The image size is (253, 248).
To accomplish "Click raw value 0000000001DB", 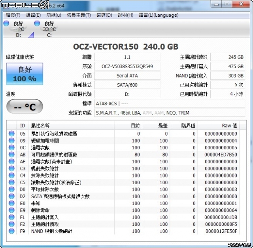I will point(221,217).
